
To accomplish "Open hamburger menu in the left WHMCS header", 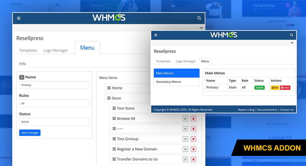I will pyautogui.click(x=19, y=18).
